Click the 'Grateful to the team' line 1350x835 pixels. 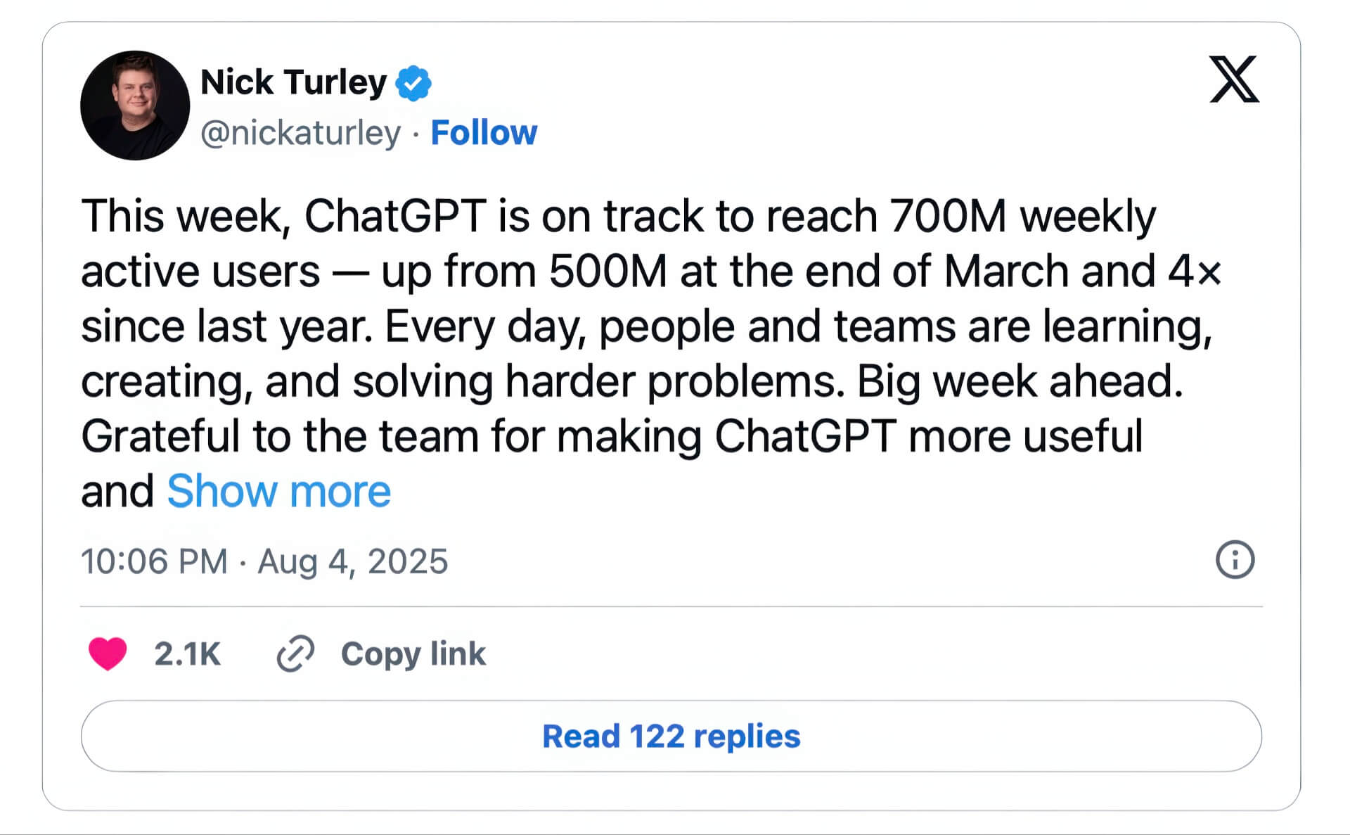click(x=612, y=436)
